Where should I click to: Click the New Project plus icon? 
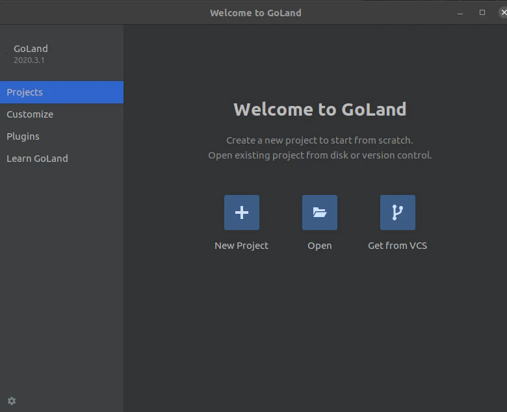[x=242, y=212]
